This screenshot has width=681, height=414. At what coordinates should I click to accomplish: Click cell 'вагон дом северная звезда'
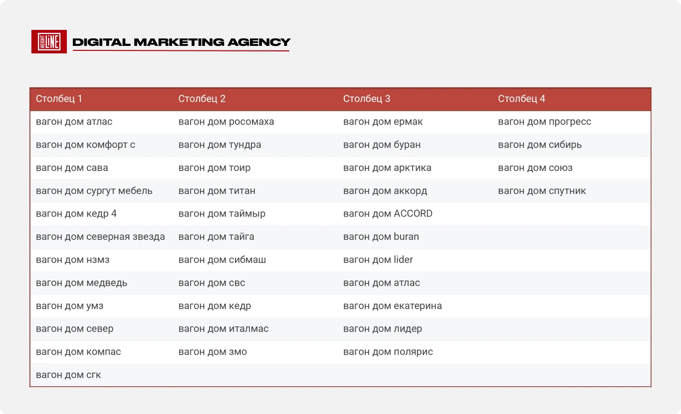click(100, 236)
